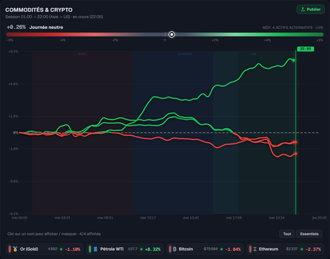Click the +0.26% average value
Viewport: 330px width, 259px height.
coord(16,27)
